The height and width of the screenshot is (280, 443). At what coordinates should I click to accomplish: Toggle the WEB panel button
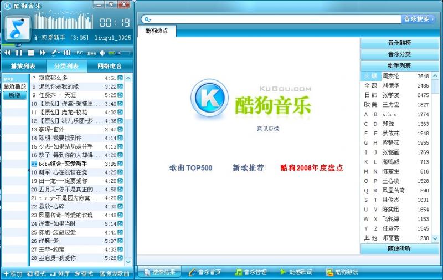(91, 53)
